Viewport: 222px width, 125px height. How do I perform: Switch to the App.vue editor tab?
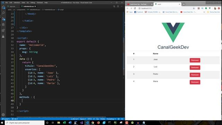[x=12, y=6]
